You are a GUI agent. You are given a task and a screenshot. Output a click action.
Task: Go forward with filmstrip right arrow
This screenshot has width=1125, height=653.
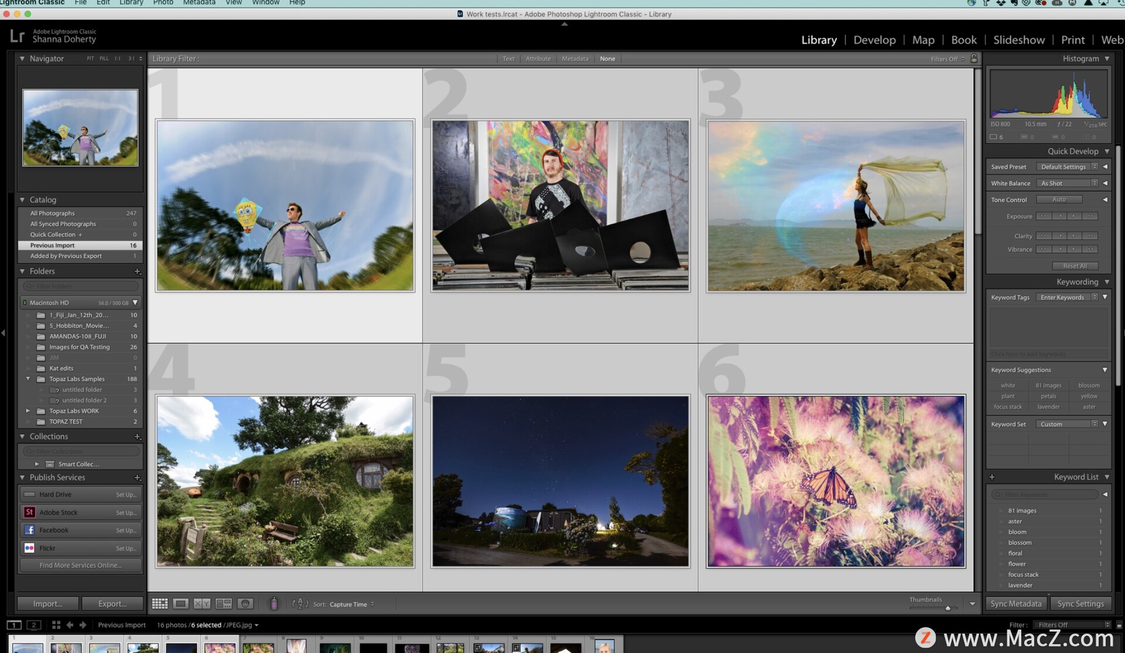click(x=83, y=625)
